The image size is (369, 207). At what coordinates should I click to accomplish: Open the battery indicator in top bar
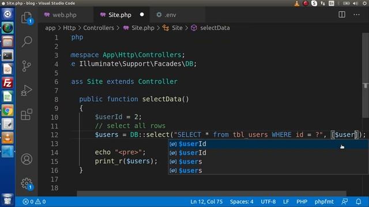coord(346,3)
